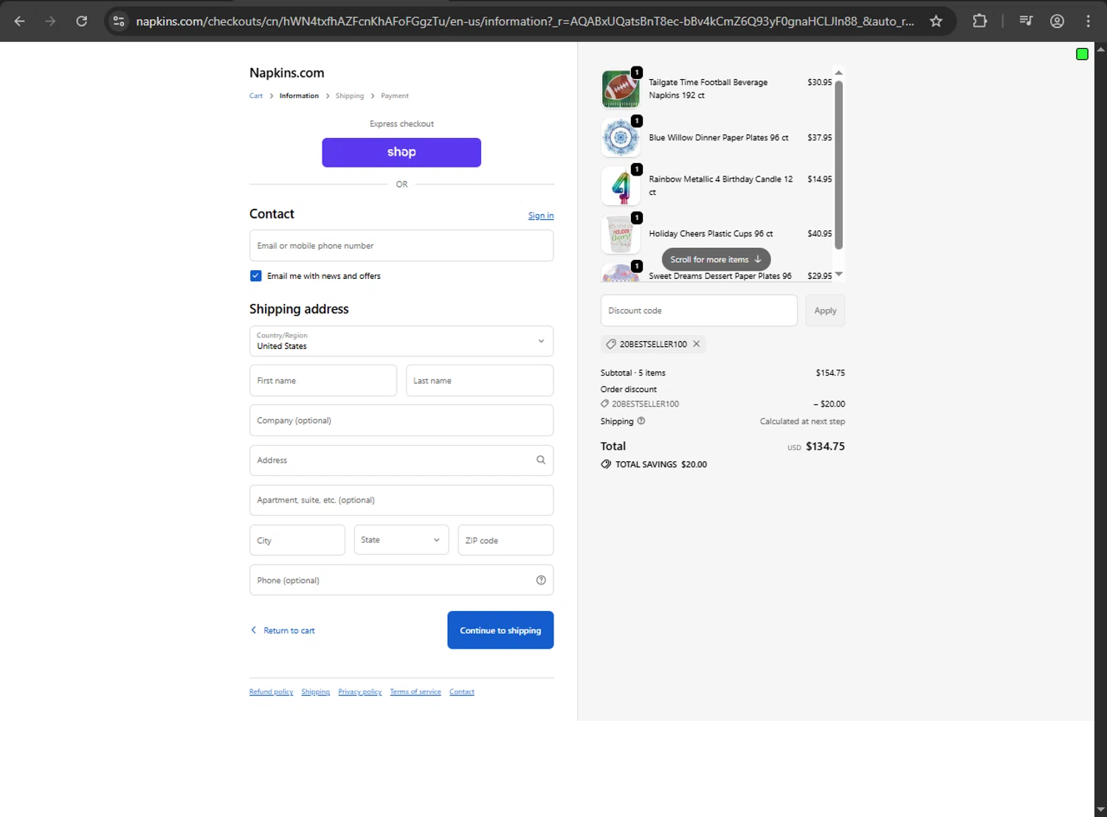1107x817 pixels.
Task: Click the Napkins.com store title
Action: (x=287, y=73)
